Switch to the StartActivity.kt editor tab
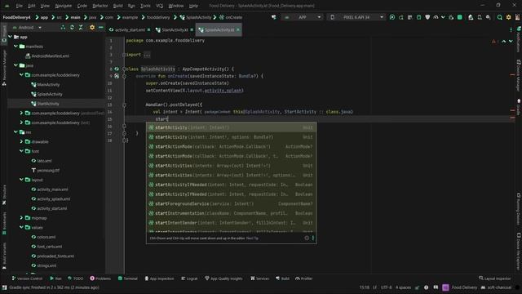522x294 pixels. click(x=175, y=29)
